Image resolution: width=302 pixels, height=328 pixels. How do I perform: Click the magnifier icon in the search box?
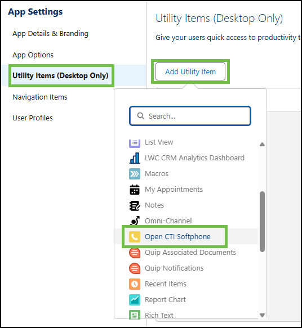tap(140, 116)
